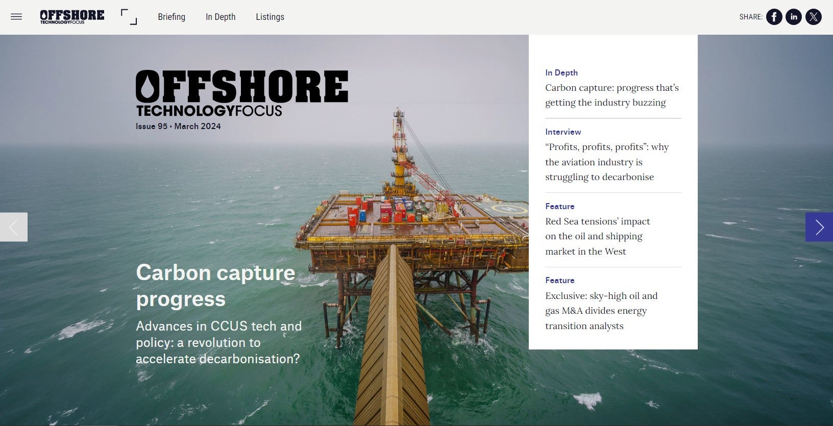Share on X (Twitter) icon
The width and height of the screenshot is (833, 426).
point(813,17)
